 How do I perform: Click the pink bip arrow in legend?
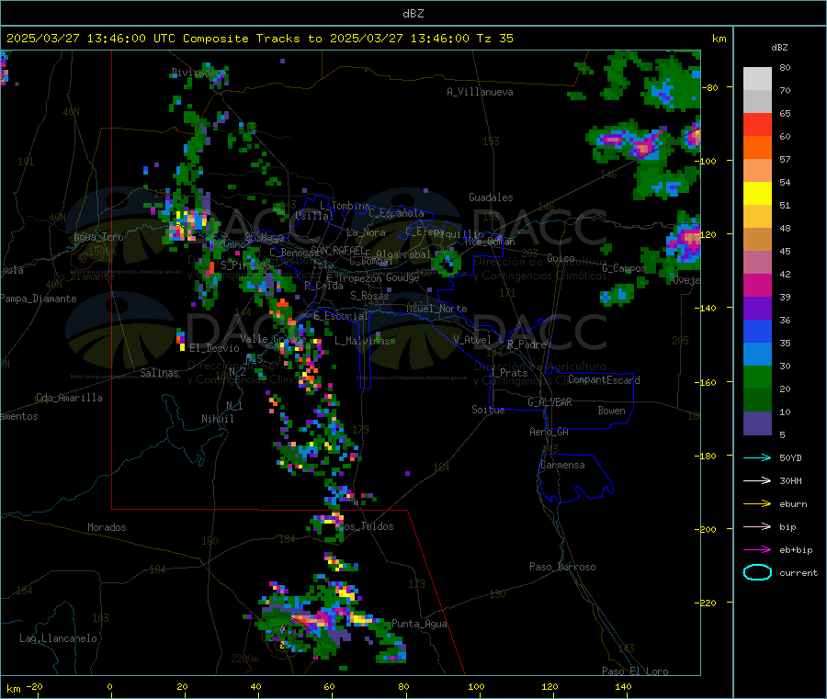click(x=757, y=526)
